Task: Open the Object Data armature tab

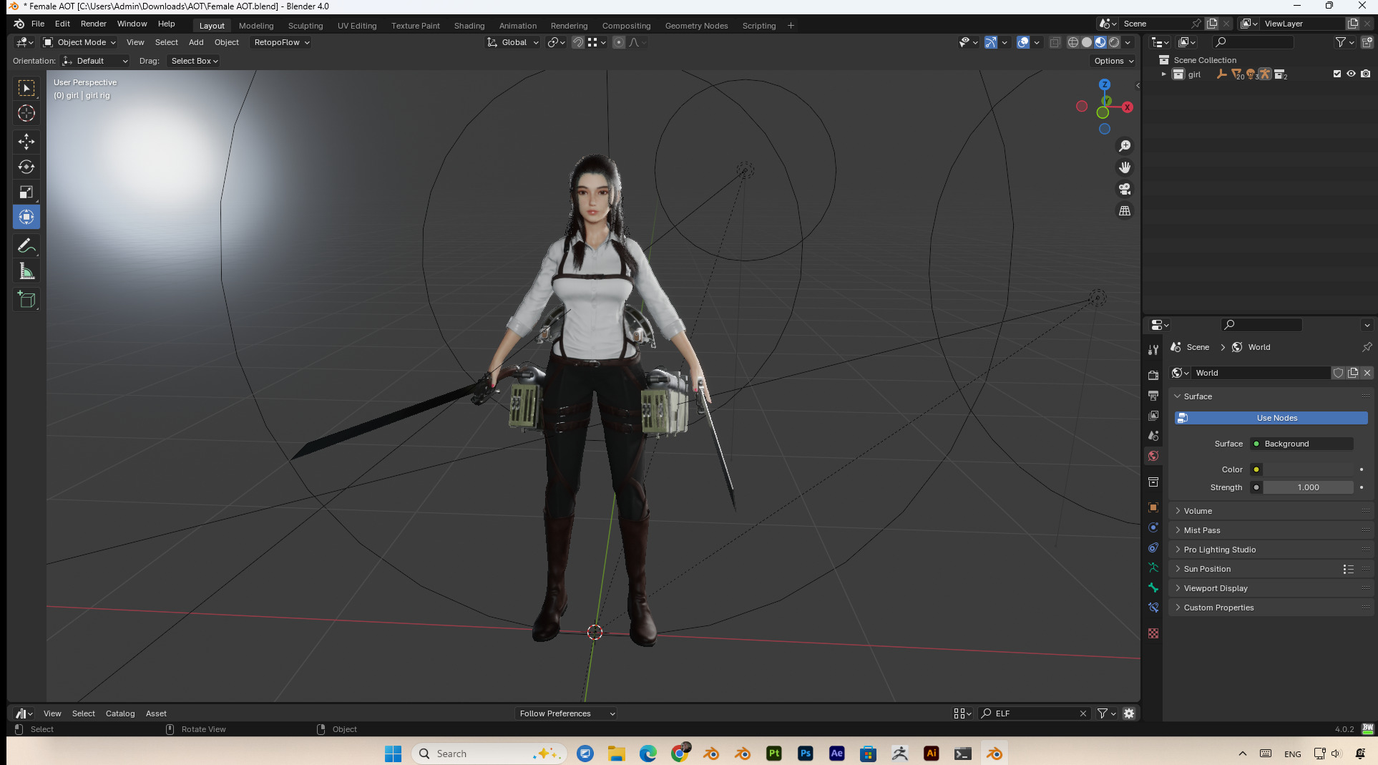Action: pyautogui.click(x=1153, y=567)
